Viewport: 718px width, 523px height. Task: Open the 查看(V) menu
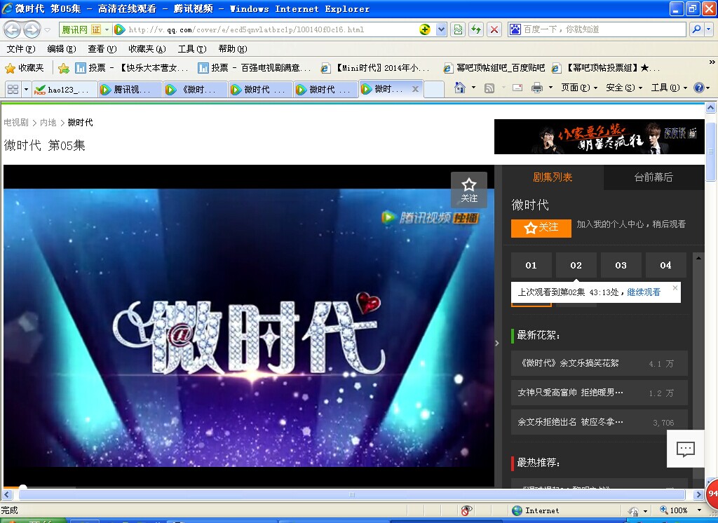point(102,48)
